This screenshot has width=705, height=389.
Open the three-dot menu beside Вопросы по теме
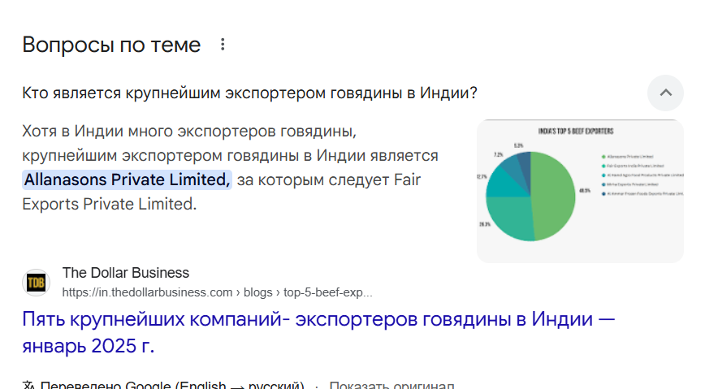tap(223, 45)
